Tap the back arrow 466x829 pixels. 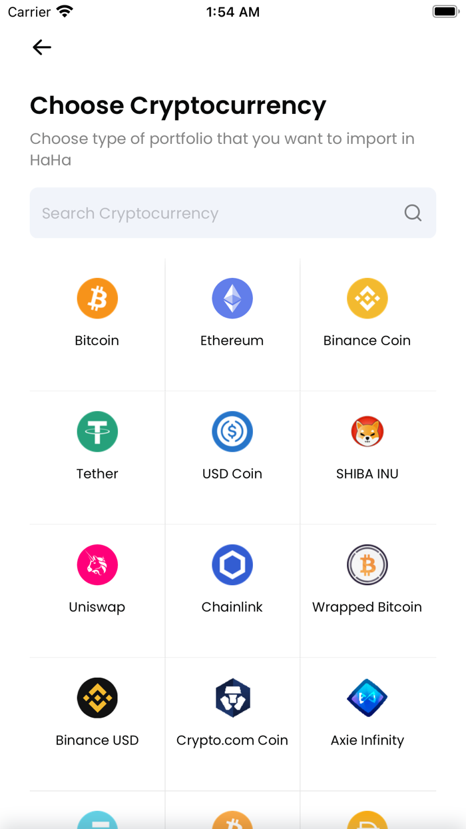tap(41, 47)
